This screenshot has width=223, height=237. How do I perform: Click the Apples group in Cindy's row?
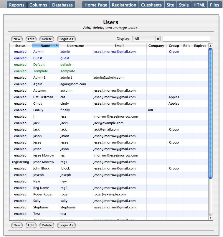coord(174,103)
